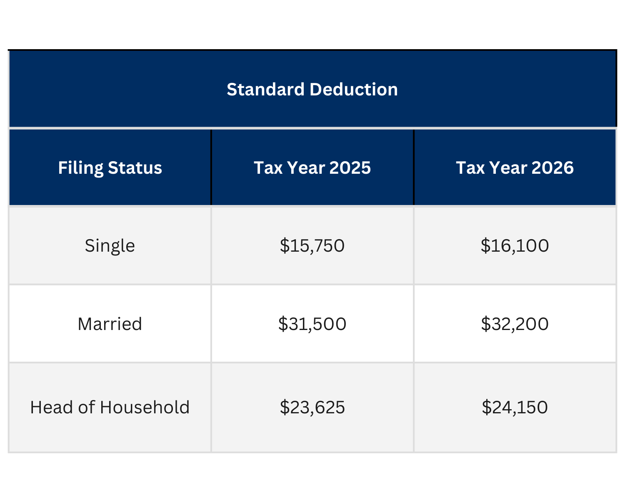625x500 pixels.
Task: Select the $31,500 cell
Action: point(312,324)
